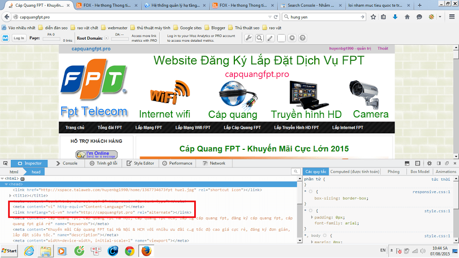Dock DevTools to the side icon
Viewport: 459px width, 258px height.
pyautogui.click(x=438, y=163)
